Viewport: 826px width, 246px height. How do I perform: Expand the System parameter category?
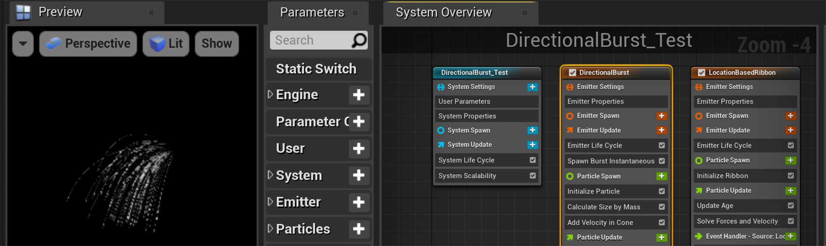(x=270, y=175)
